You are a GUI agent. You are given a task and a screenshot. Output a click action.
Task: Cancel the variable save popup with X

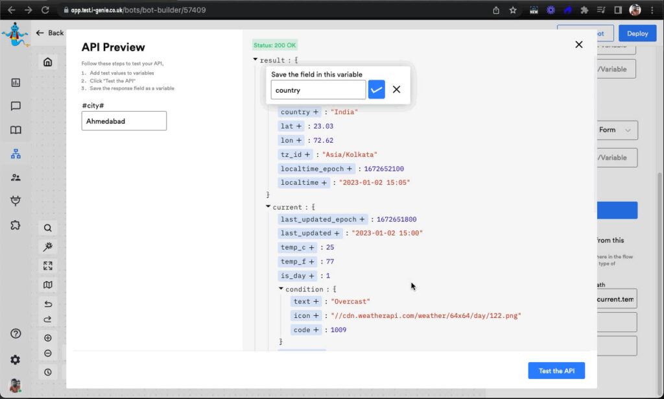[x=397, y=90]
